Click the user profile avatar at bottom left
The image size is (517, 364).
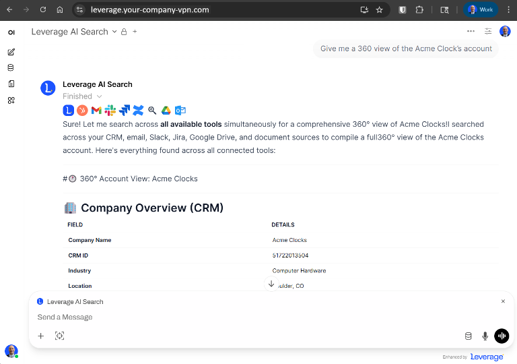(11, 351)
